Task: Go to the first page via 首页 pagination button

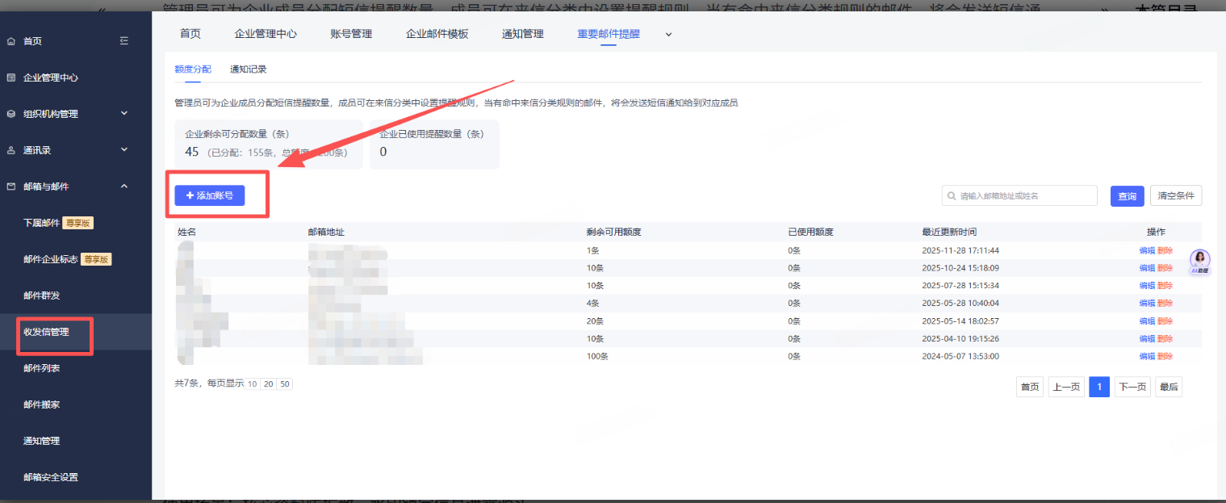Action: point(1030,387)
